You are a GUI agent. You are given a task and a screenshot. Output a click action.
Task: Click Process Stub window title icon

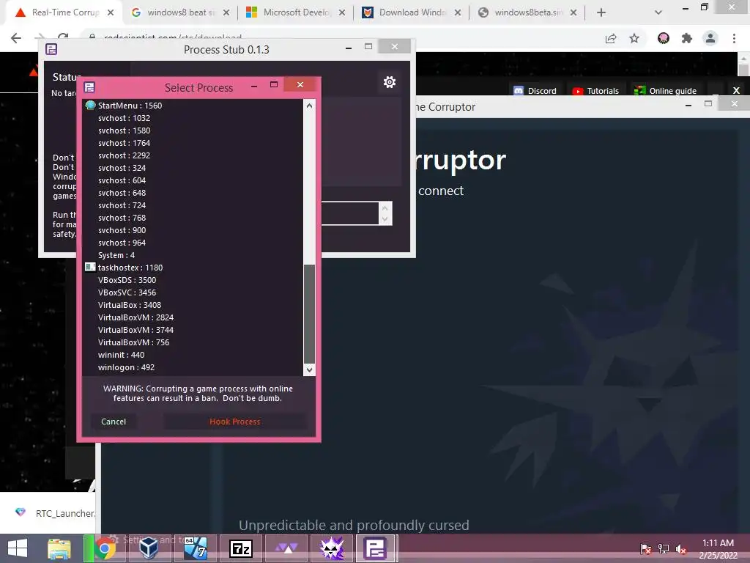[51, 49]
